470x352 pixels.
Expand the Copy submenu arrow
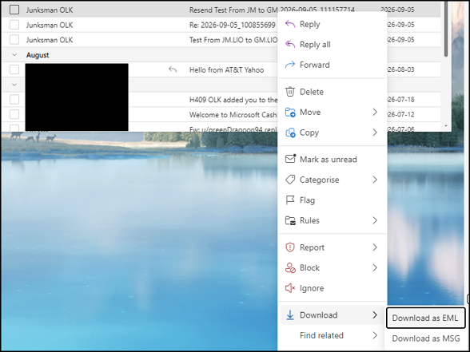point(375,132)
